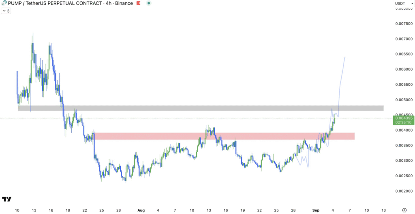
Task: Click the green market status dot
Action: click(149, 3)
